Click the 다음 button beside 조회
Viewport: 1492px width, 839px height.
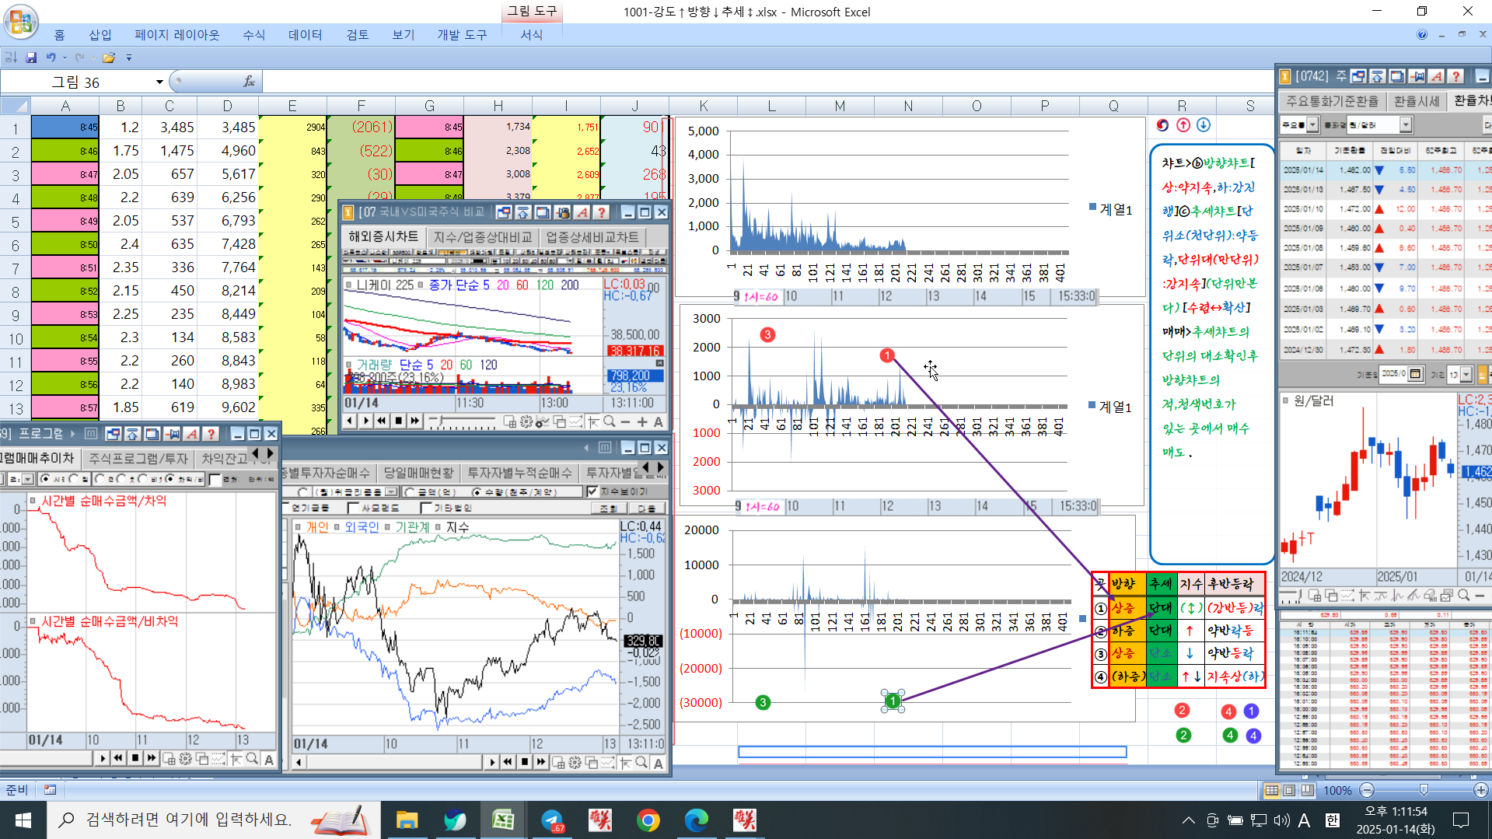pos(647,508)
